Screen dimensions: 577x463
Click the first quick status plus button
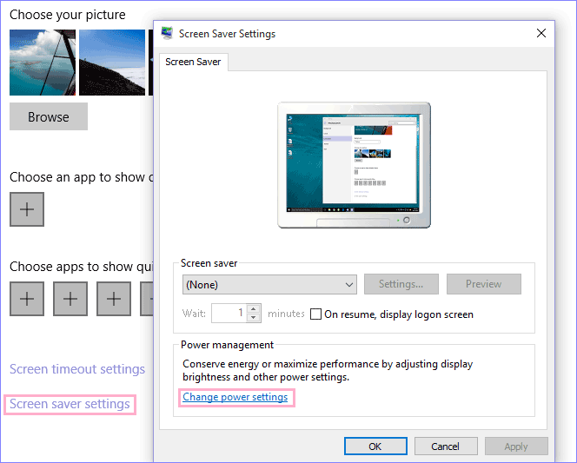pos(27,299)
